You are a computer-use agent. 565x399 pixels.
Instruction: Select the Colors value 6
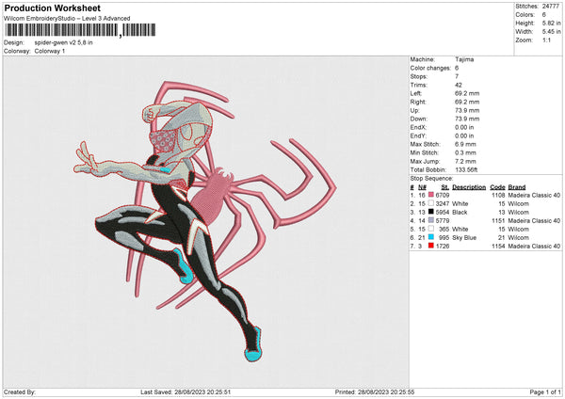pos(543,15)
